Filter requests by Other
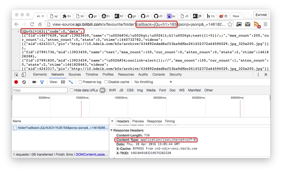Screen dimensions: 282x172 pos(209,90)
